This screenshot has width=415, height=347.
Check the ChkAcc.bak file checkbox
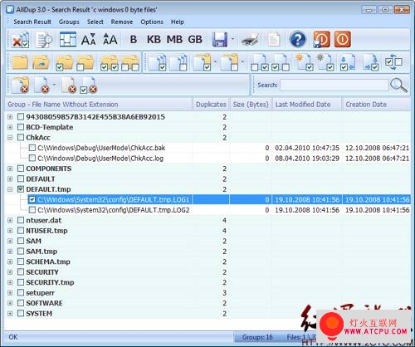click(32, 148)
